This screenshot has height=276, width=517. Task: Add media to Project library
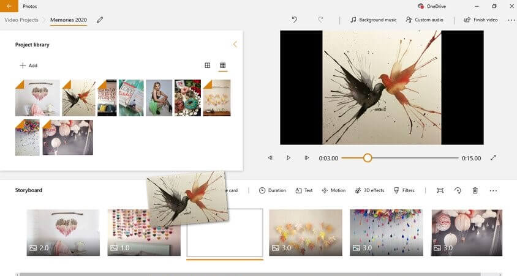click(x=28, y=65)
